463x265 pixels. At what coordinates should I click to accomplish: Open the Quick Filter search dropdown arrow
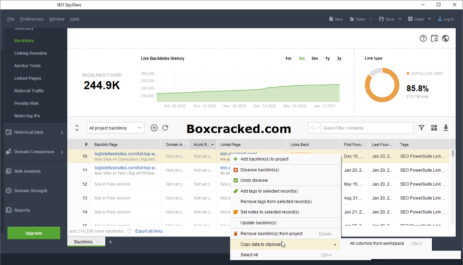tap(318, 128)
